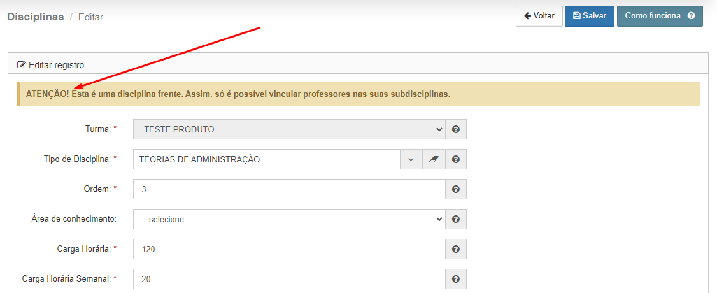Viewport: 717px width, 293px height.
Task: Click the eraser icon to clear Tipo de Disciplina
Action: tap(434, 159)
